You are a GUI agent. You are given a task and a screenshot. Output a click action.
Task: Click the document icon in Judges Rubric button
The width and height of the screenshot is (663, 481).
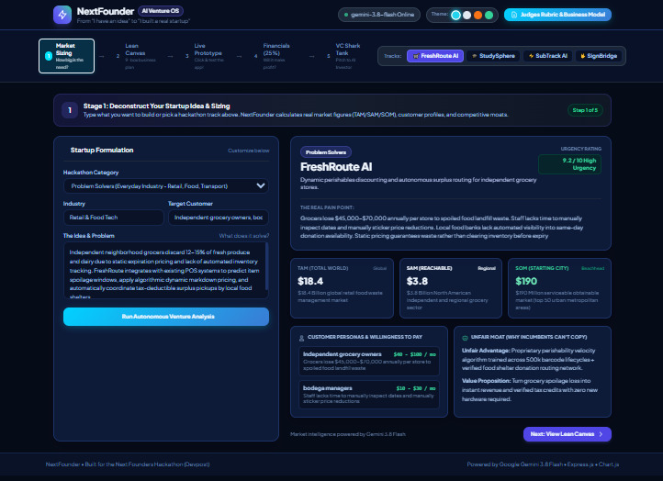pos(514,15)
